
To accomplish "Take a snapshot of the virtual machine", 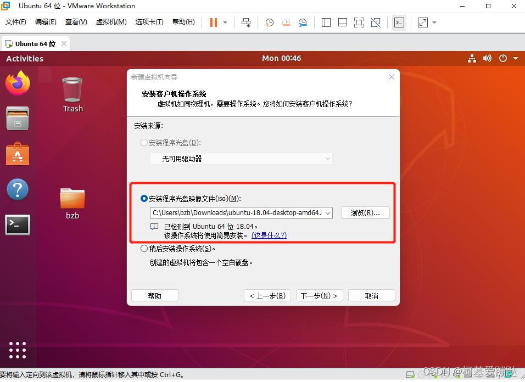I will point(269,23).
